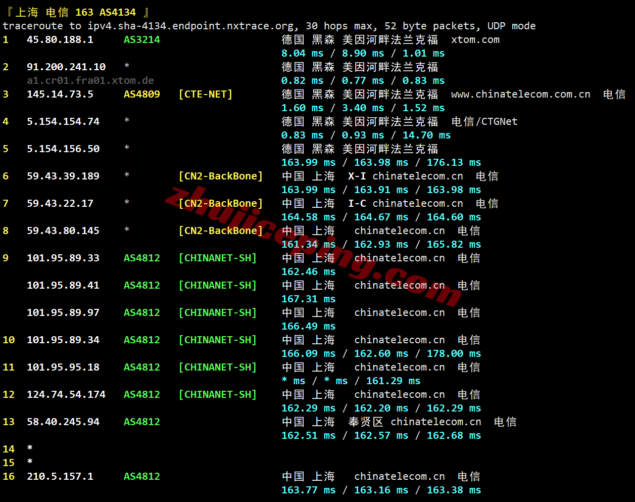
Task: Click the AS3214 number
Action: pos(141,39)
